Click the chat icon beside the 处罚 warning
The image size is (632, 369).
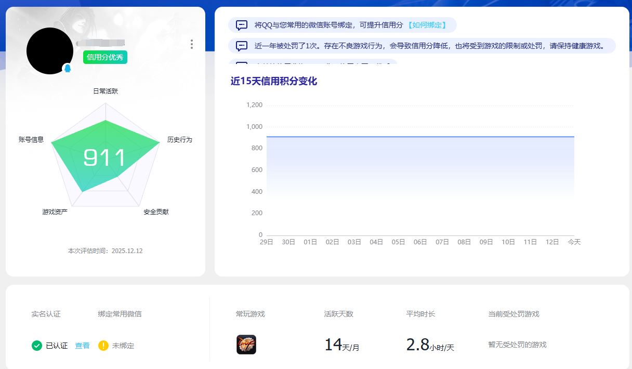point(241,46)
